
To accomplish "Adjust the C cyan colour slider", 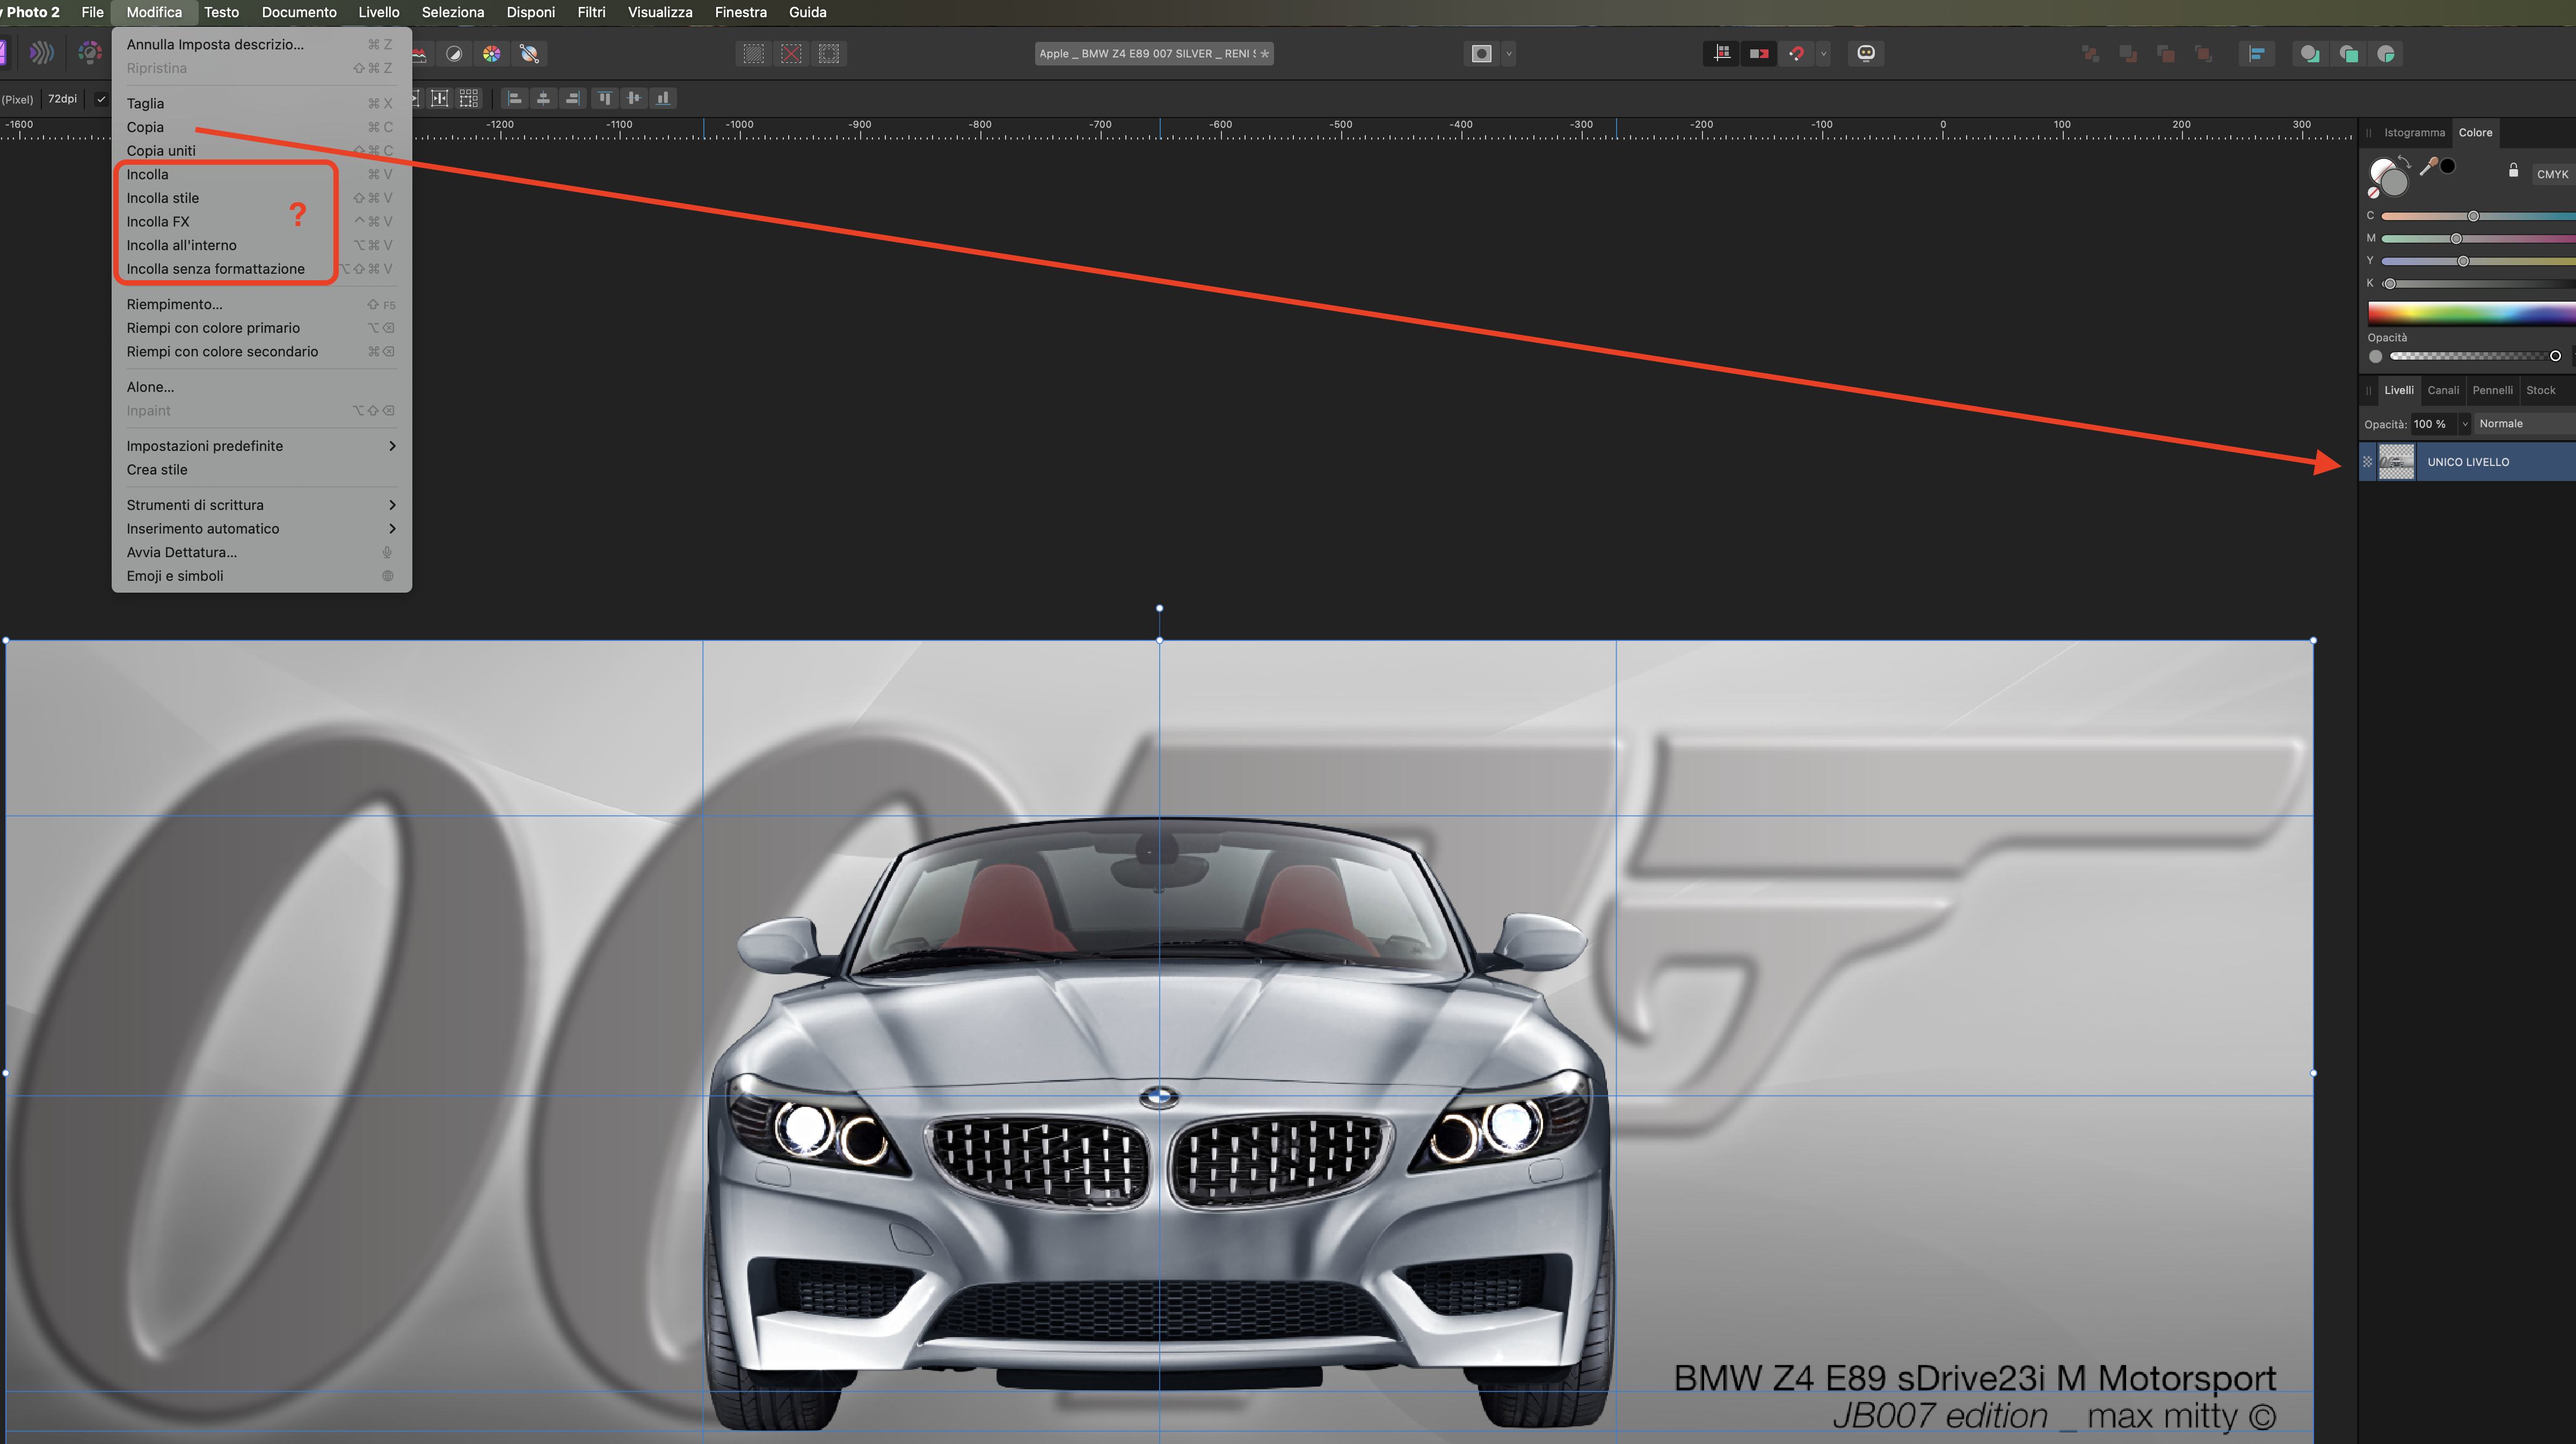I will click(2478, 216).
